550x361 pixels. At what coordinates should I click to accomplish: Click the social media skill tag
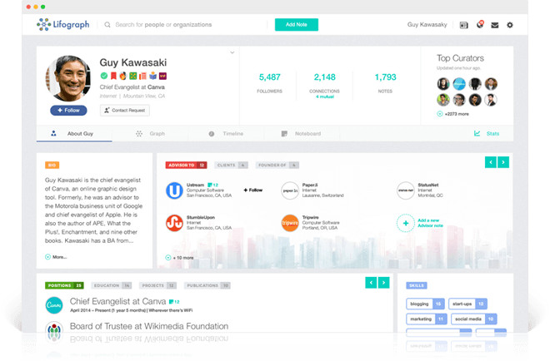tap(474, 319)
